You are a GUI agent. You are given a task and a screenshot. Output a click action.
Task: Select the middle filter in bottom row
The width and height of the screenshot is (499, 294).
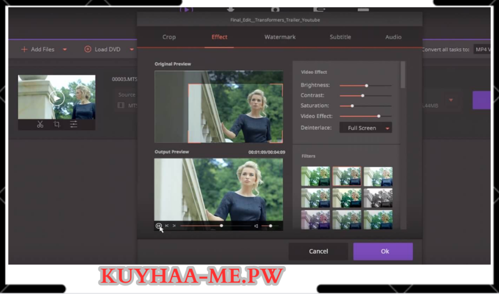click(x=347, y=219)
